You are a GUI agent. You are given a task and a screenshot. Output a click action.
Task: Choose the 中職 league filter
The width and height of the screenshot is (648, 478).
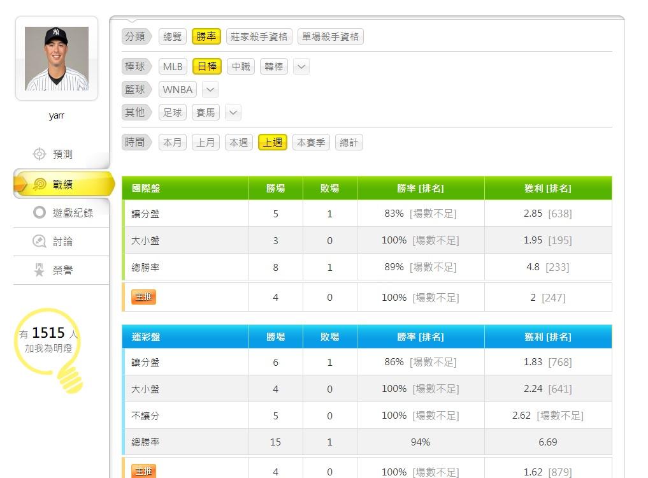(241, 66)
